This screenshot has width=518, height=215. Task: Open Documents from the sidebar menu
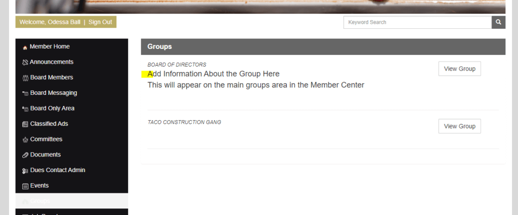[x=45, y=154]
